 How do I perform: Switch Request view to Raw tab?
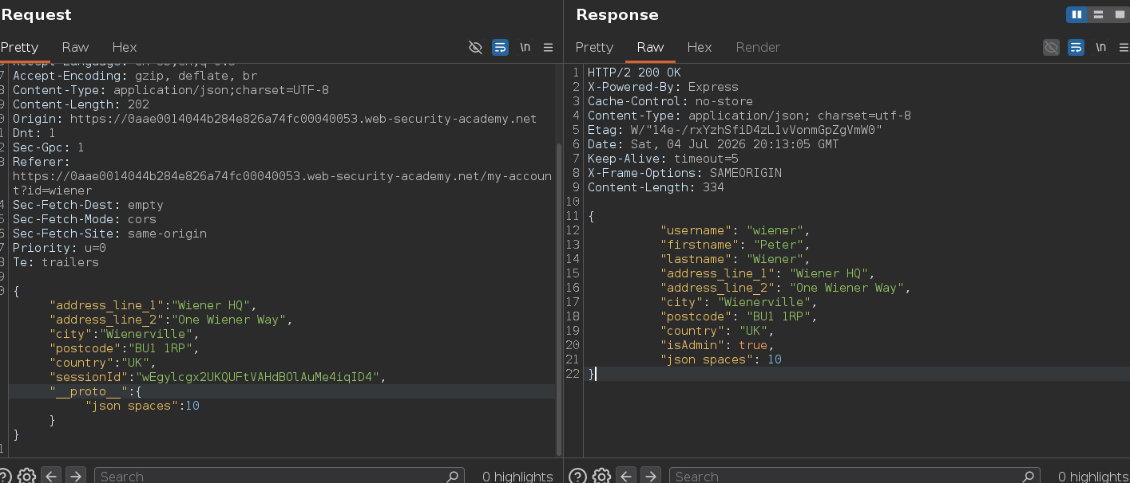pyautogui.click(x=75, y=47)
